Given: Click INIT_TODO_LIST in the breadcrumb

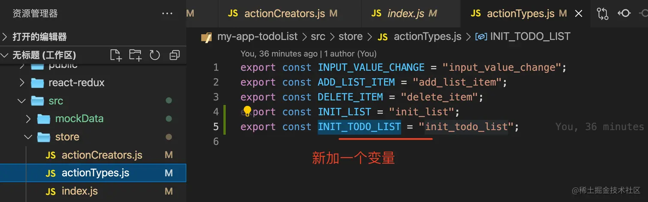Looking at the screenshot, I should click(x=530, y=37).
